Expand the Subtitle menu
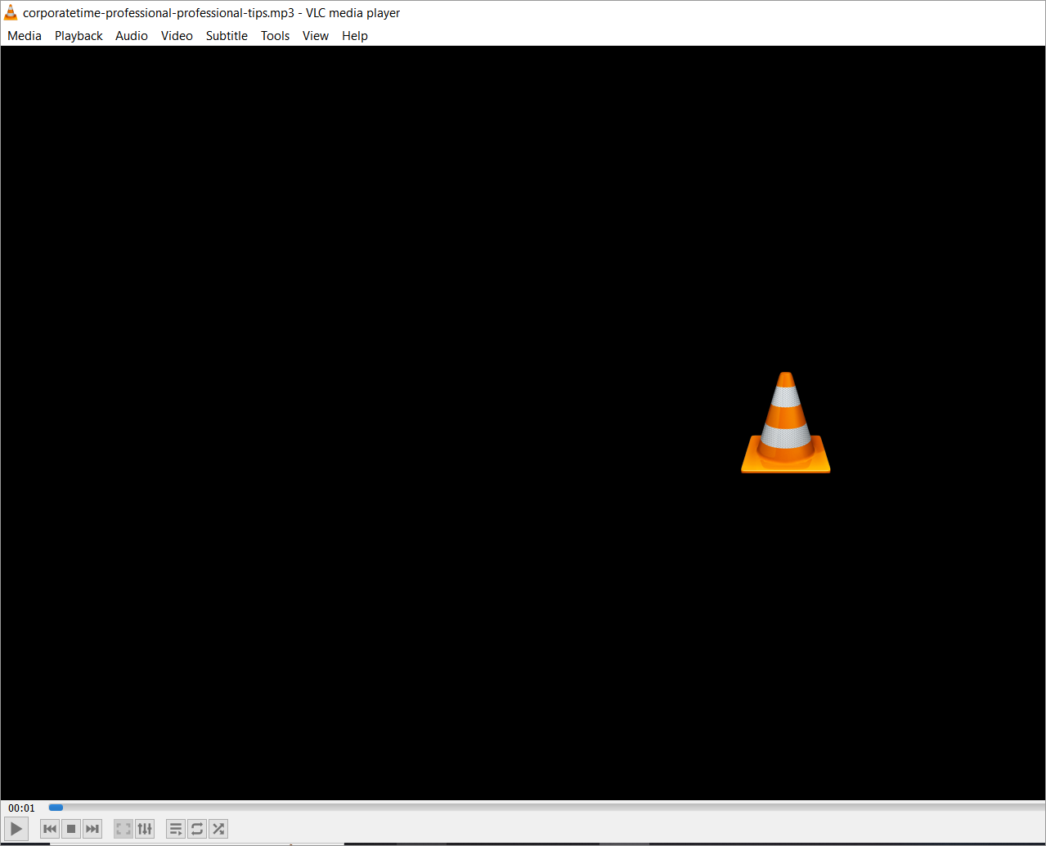Viewport: 1046px width, 846px height. coord(227,36)
